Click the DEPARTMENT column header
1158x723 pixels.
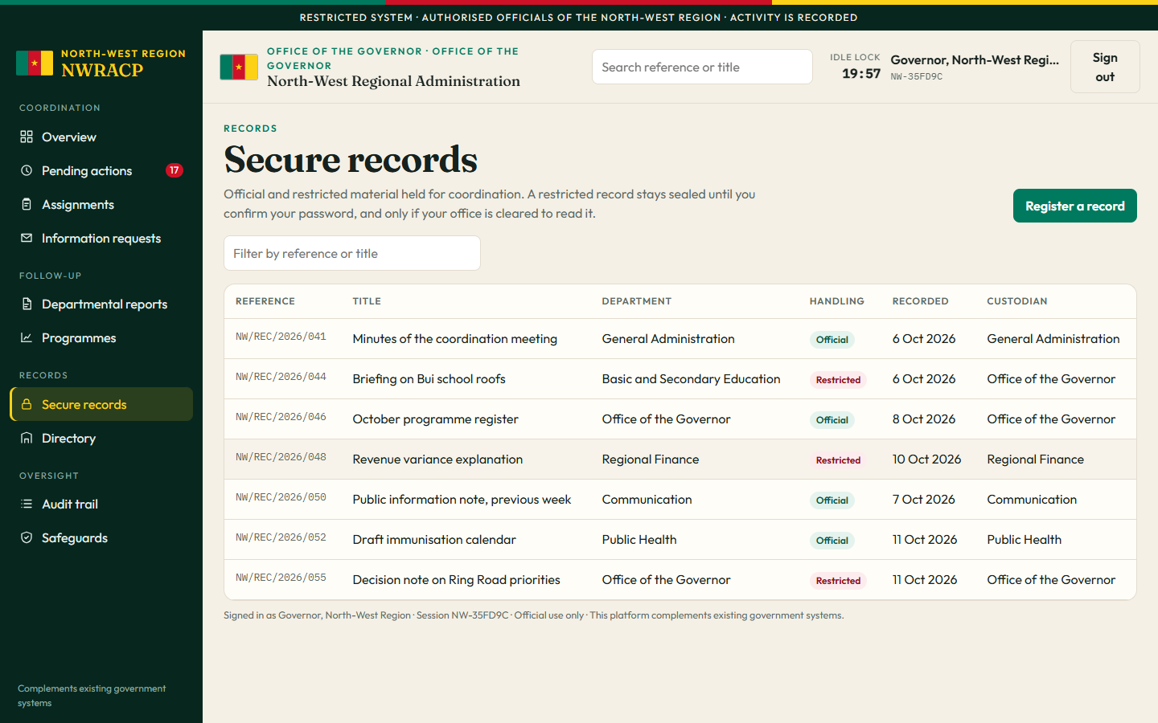pos(637,301)
